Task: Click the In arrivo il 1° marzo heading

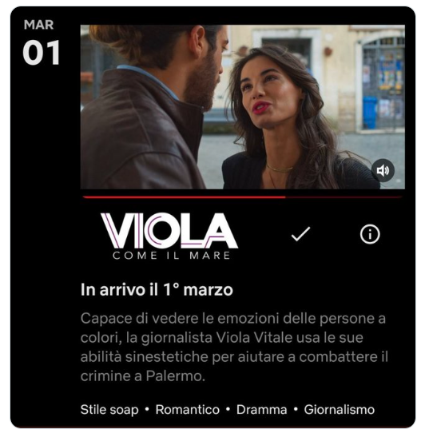Action: (x=157, y=290)
